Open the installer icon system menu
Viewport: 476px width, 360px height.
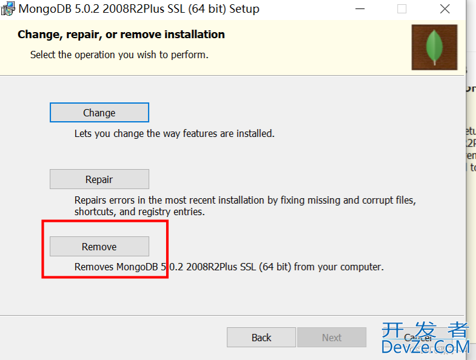click(x=8, y=9)
